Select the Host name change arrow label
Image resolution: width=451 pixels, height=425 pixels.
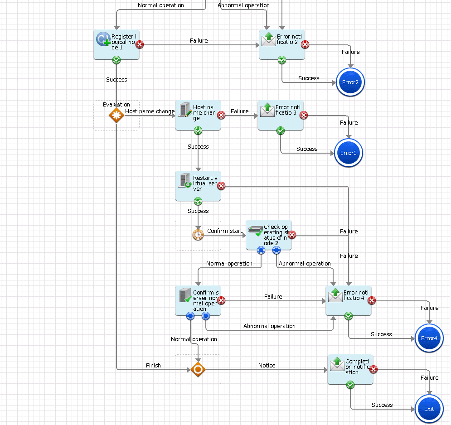pos(150,111)
